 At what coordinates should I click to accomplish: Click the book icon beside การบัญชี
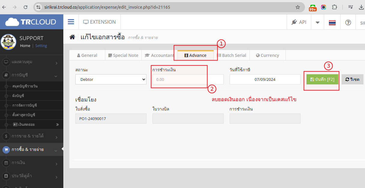[x=6, y=75]
